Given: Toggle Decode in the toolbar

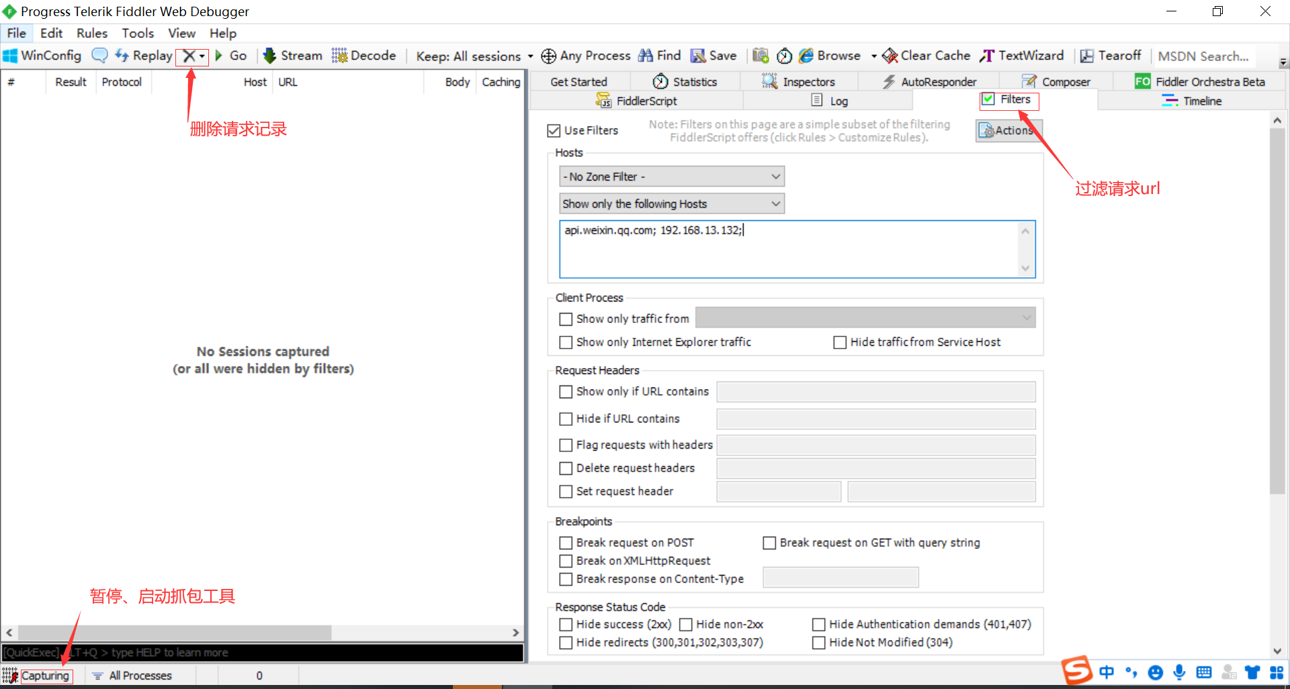Looking at the screenshot, I should pos(363,56).
